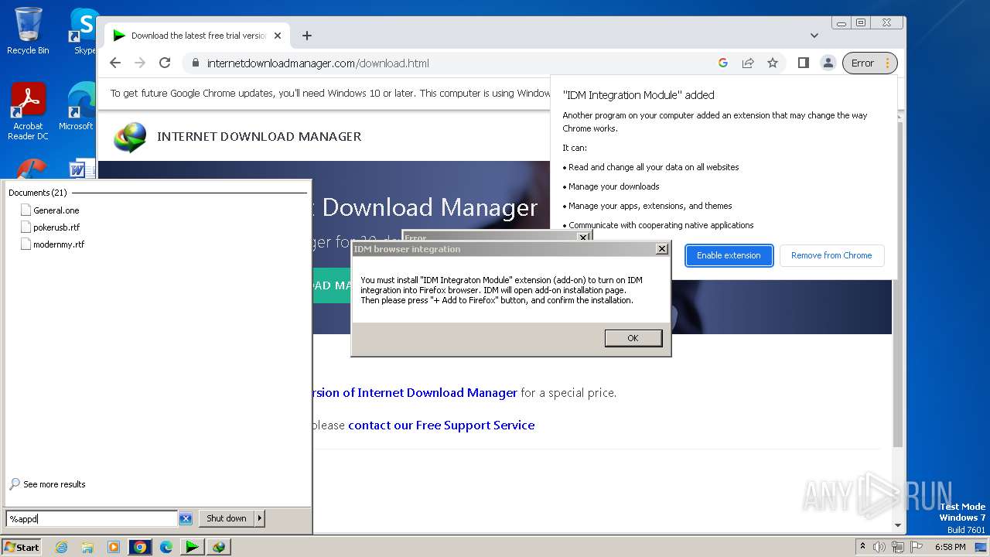The image size is (990, 557).
Task: Close the IDM browser integration dialog
Action: (662, 249)
